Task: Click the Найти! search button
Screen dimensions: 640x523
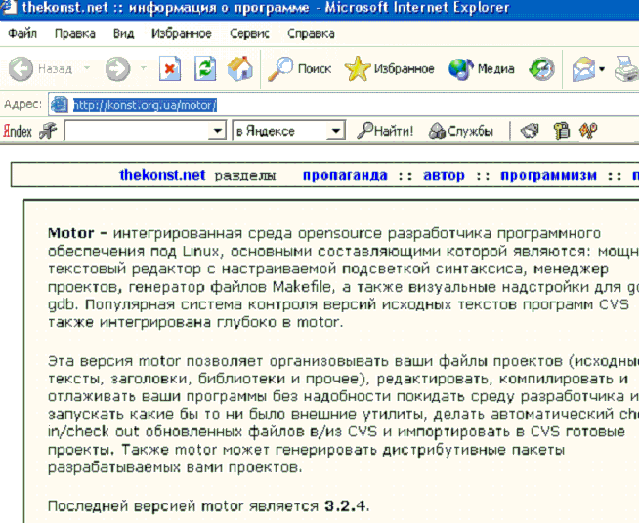Action: pyautogui.click(x=385, y=131)
